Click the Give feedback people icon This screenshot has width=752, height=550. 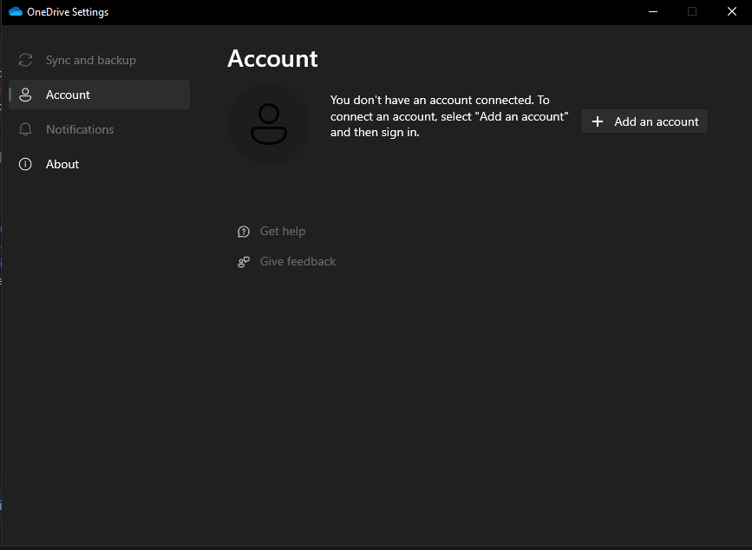(244, 262)
